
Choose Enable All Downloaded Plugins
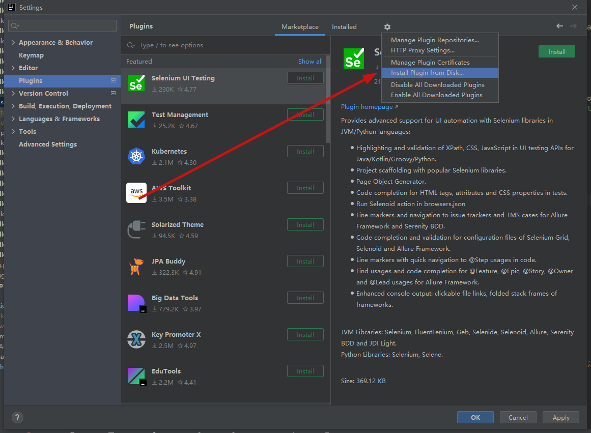click(x=440, y=95)
